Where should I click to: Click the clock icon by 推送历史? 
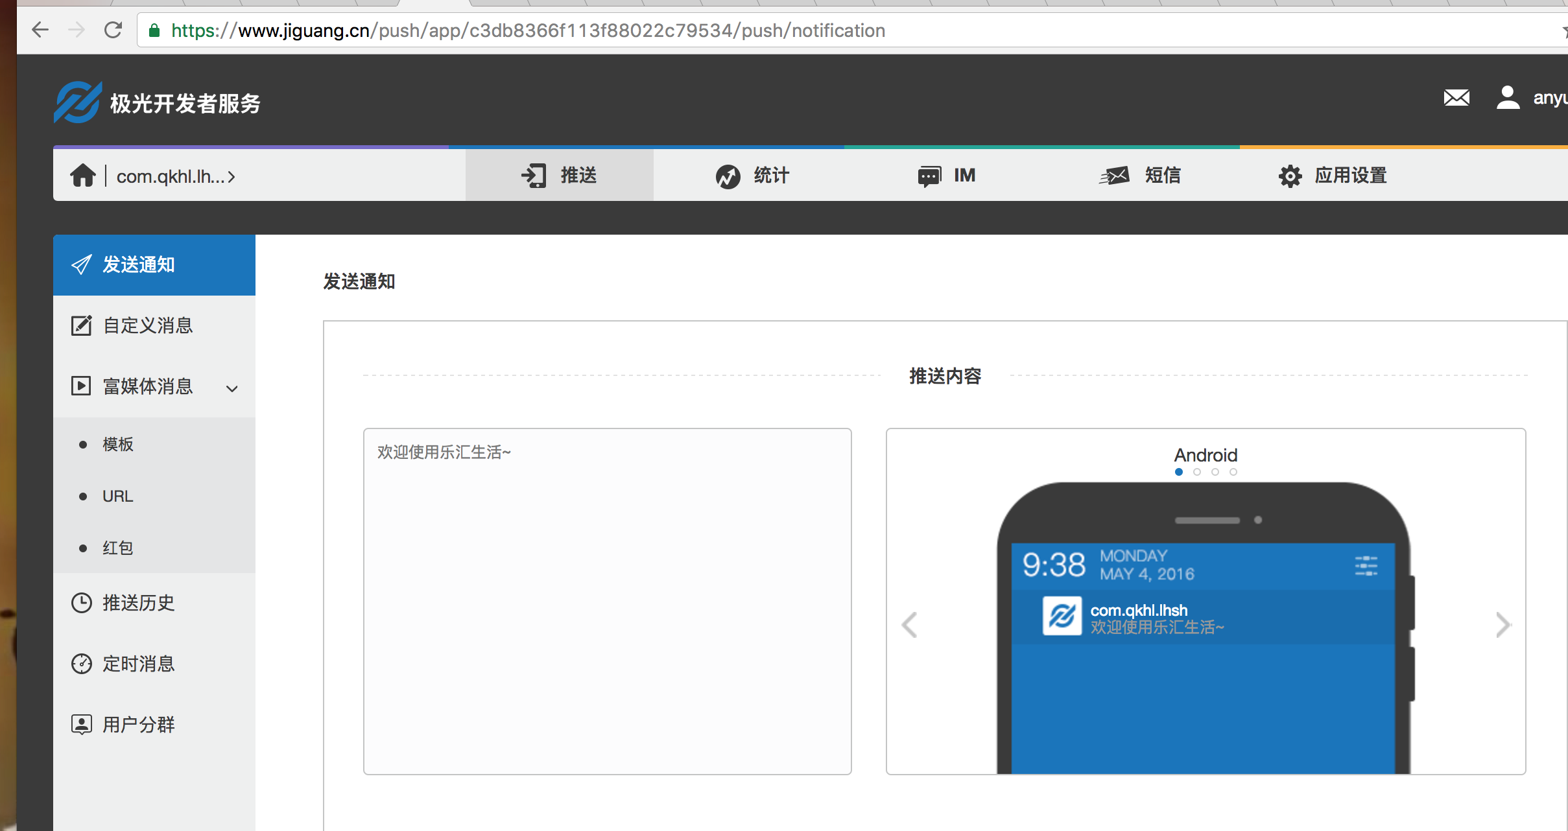coord(81,603)
